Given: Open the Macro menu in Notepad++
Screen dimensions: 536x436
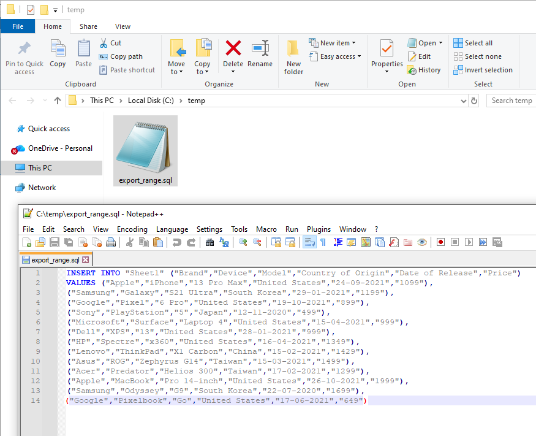Looking at the screenshot, I should [266, 229].
